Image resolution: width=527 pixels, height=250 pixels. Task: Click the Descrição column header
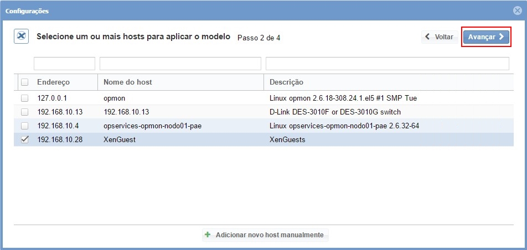(286, 82)
